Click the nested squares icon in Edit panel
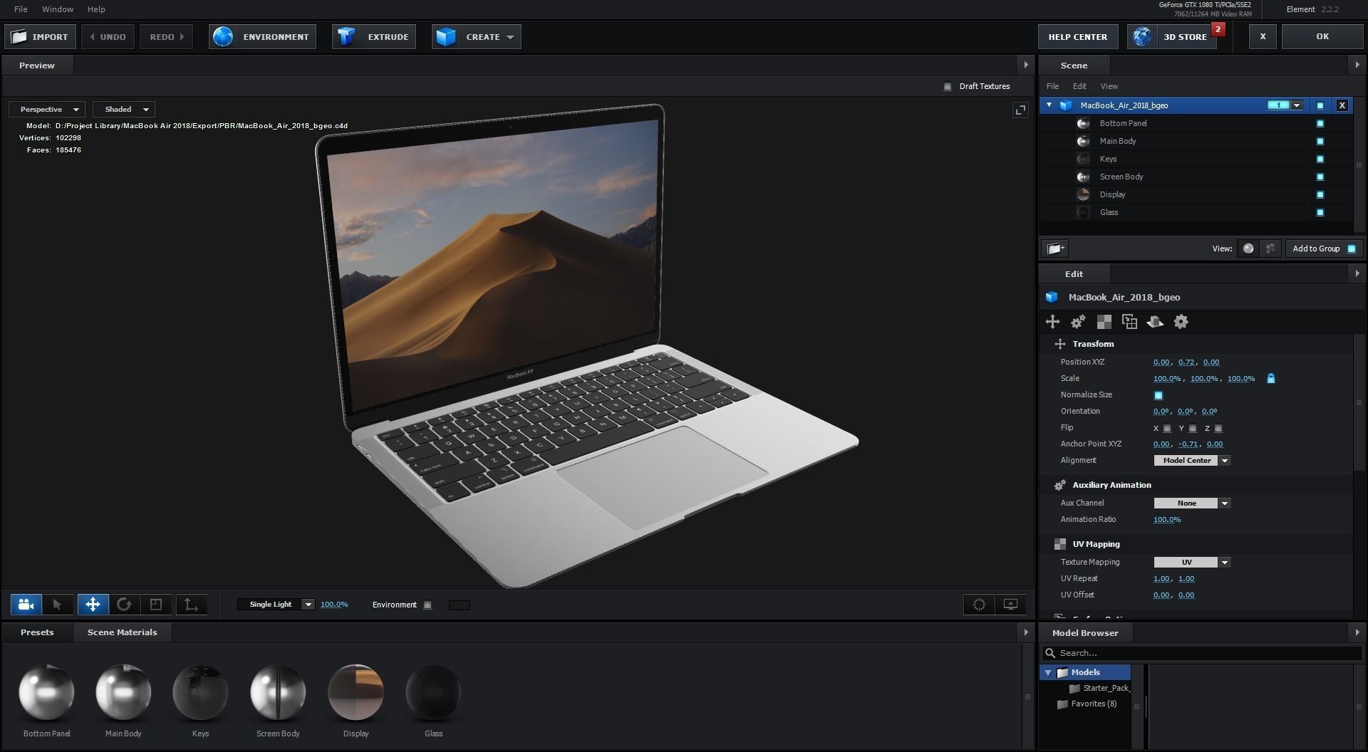Image resolution: width=1368 pixels, height=752 pixels. 1129,322
